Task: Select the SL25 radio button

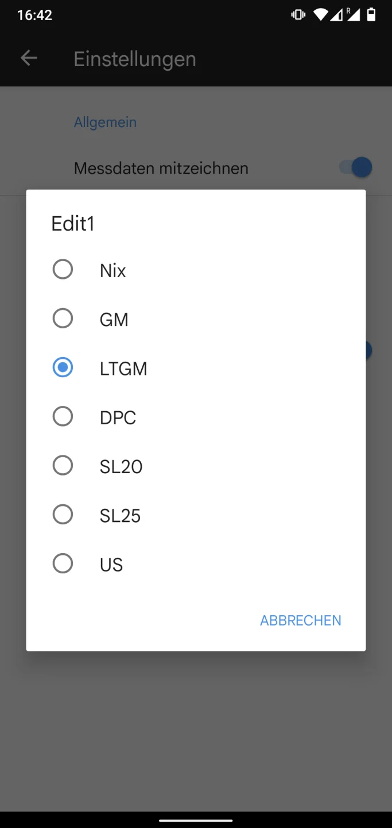Action: click(x=63, y=515)
